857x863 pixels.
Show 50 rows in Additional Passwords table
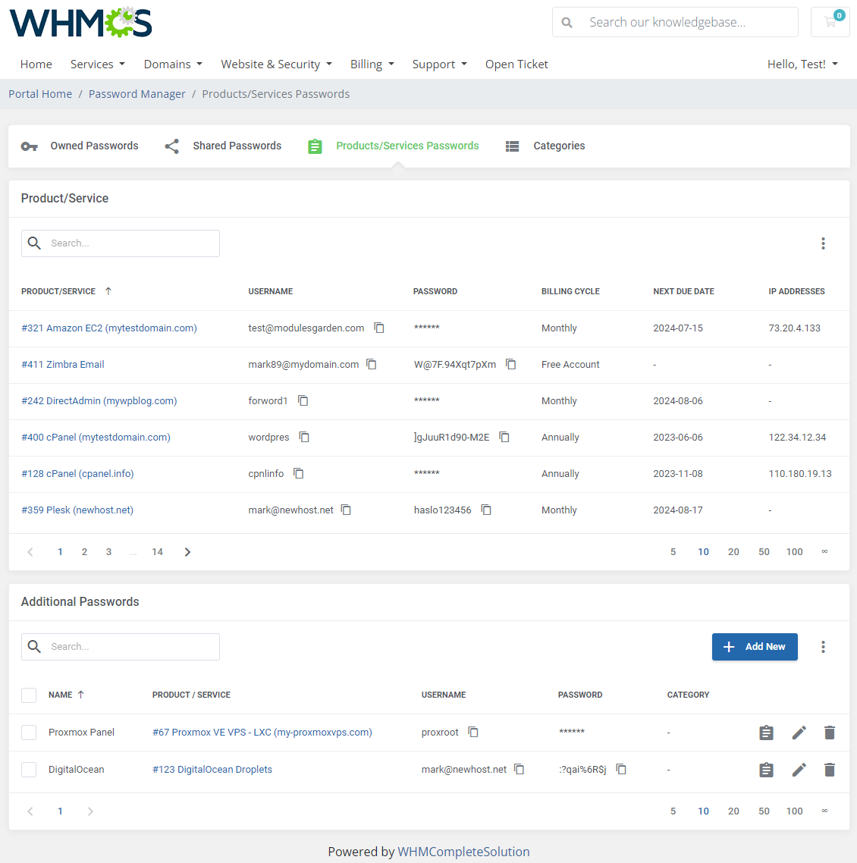point(764,811)
